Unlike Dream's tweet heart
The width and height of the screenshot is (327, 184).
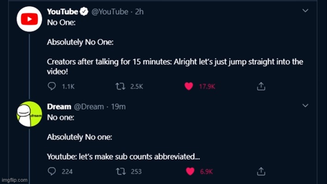188,172
